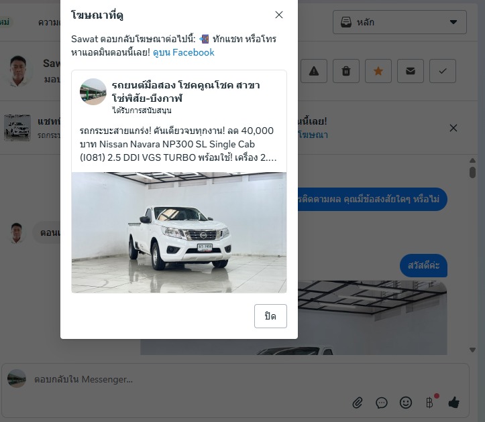Click the white Nissan Navara ad image

click(179, 232)
